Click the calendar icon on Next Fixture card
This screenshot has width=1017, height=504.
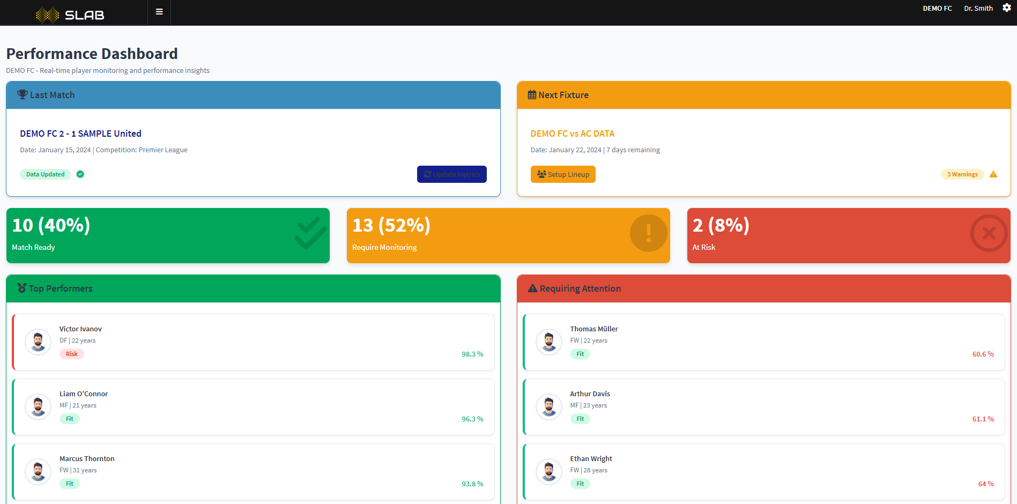click(x=532, y=94)
